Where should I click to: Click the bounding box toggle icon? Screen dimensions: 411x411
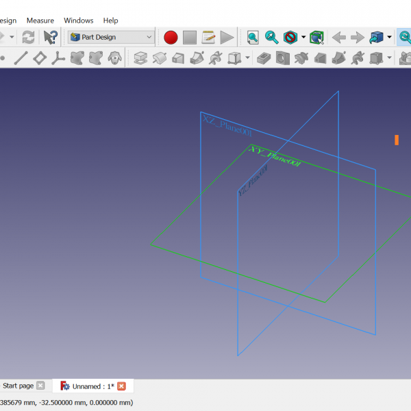pos(316,37)
